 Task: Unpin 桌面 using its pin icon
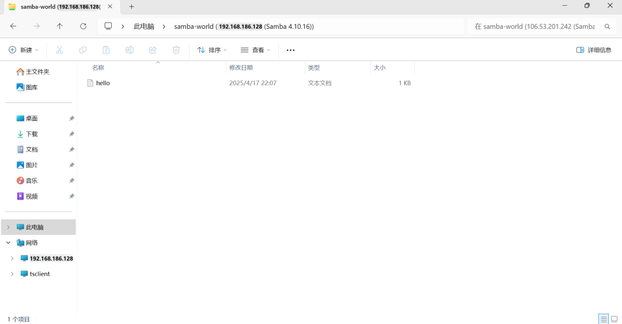point(71,119)
